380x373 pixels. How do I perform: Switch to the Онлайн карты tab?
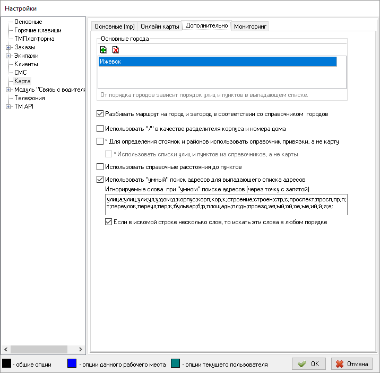coord(160,26)
